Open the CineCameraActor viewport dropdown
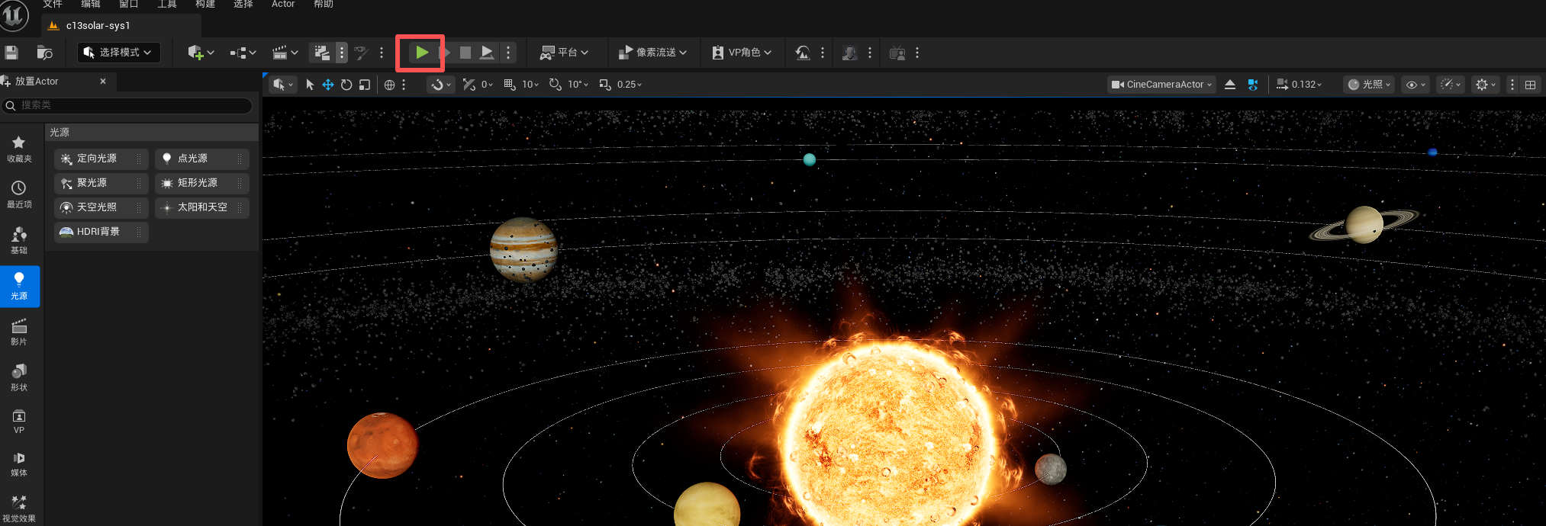1546x526 pixels. (1161, 85)
